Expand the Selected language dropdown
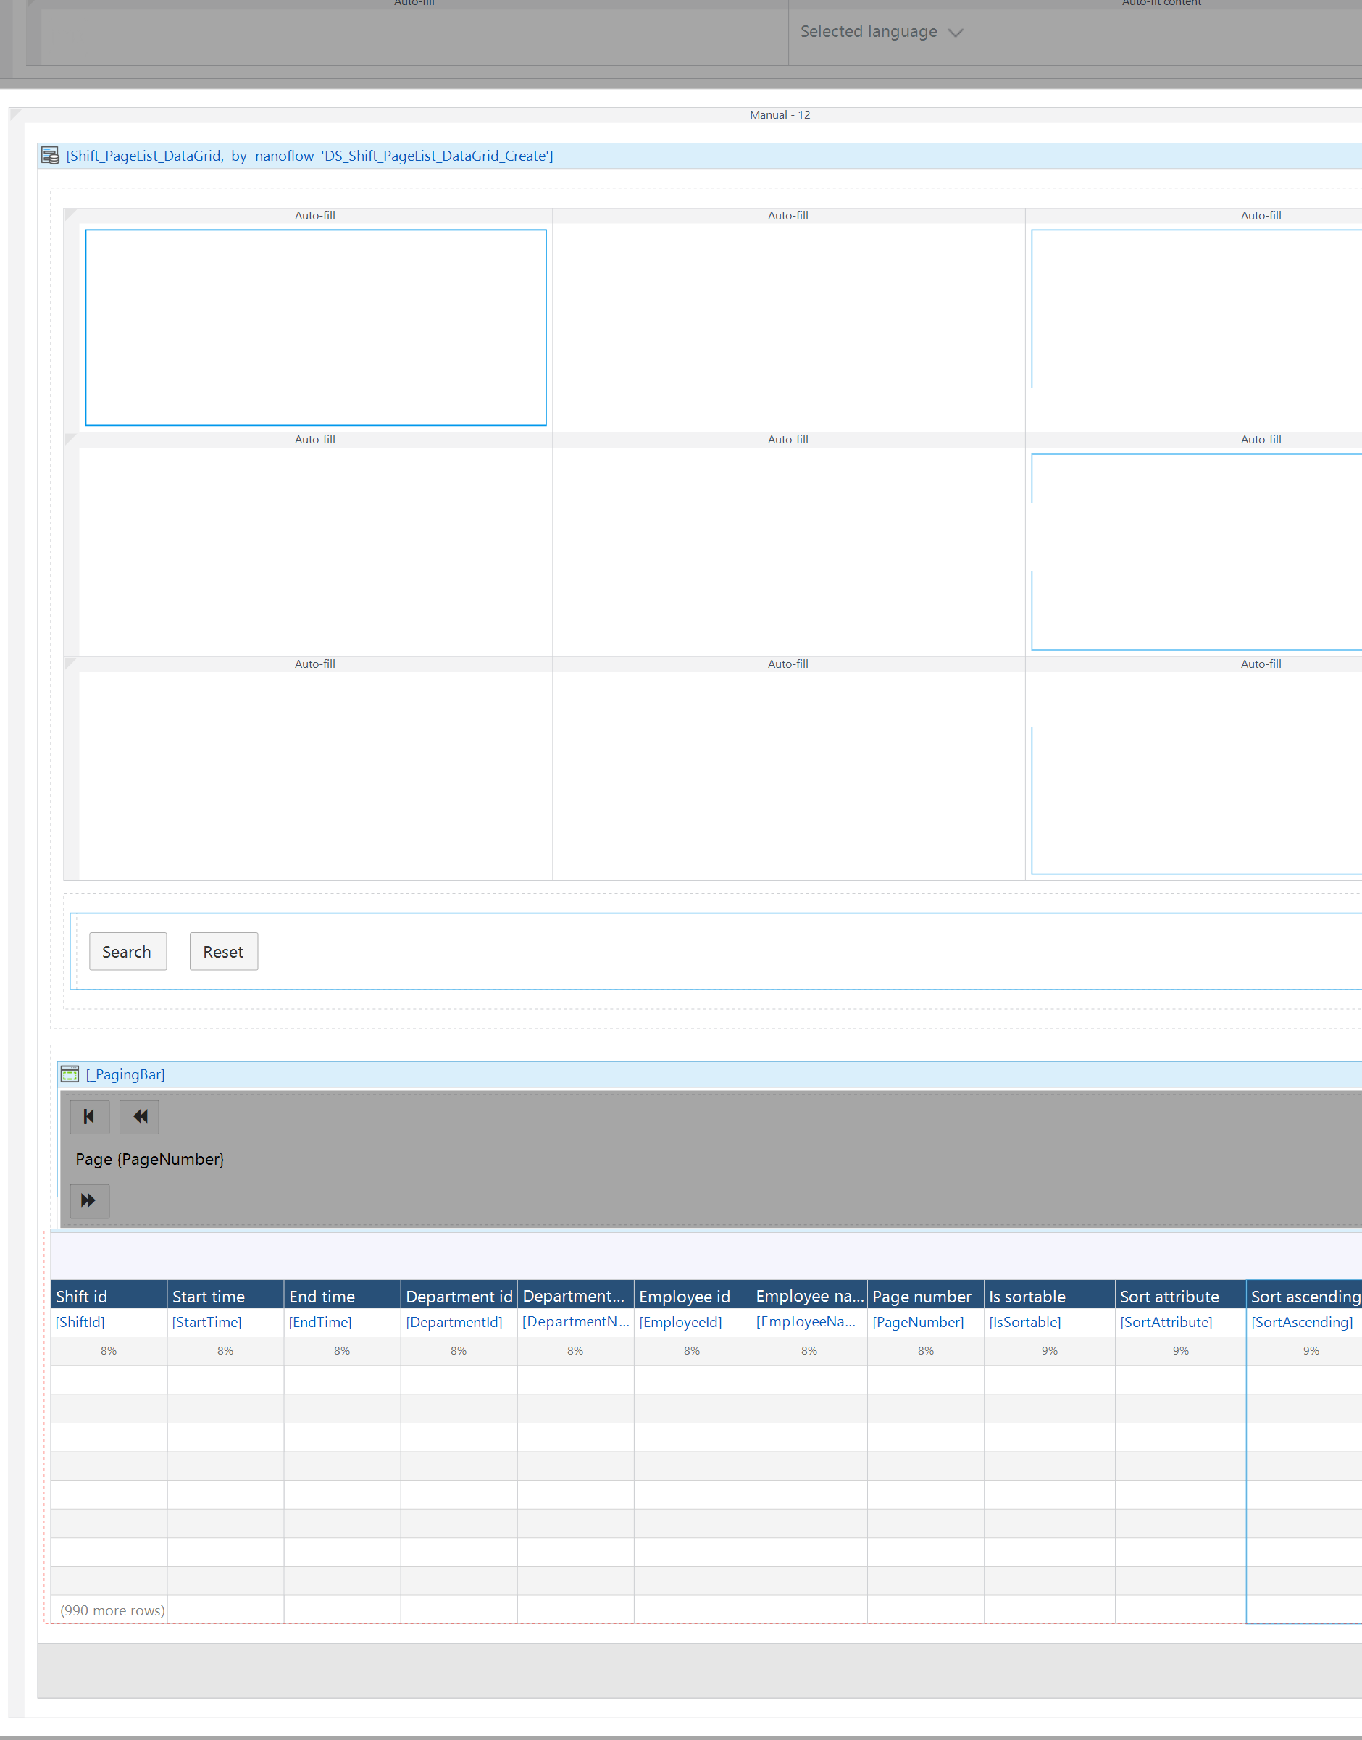This screenshot has height=1740, width=1362. coord(881,32)
